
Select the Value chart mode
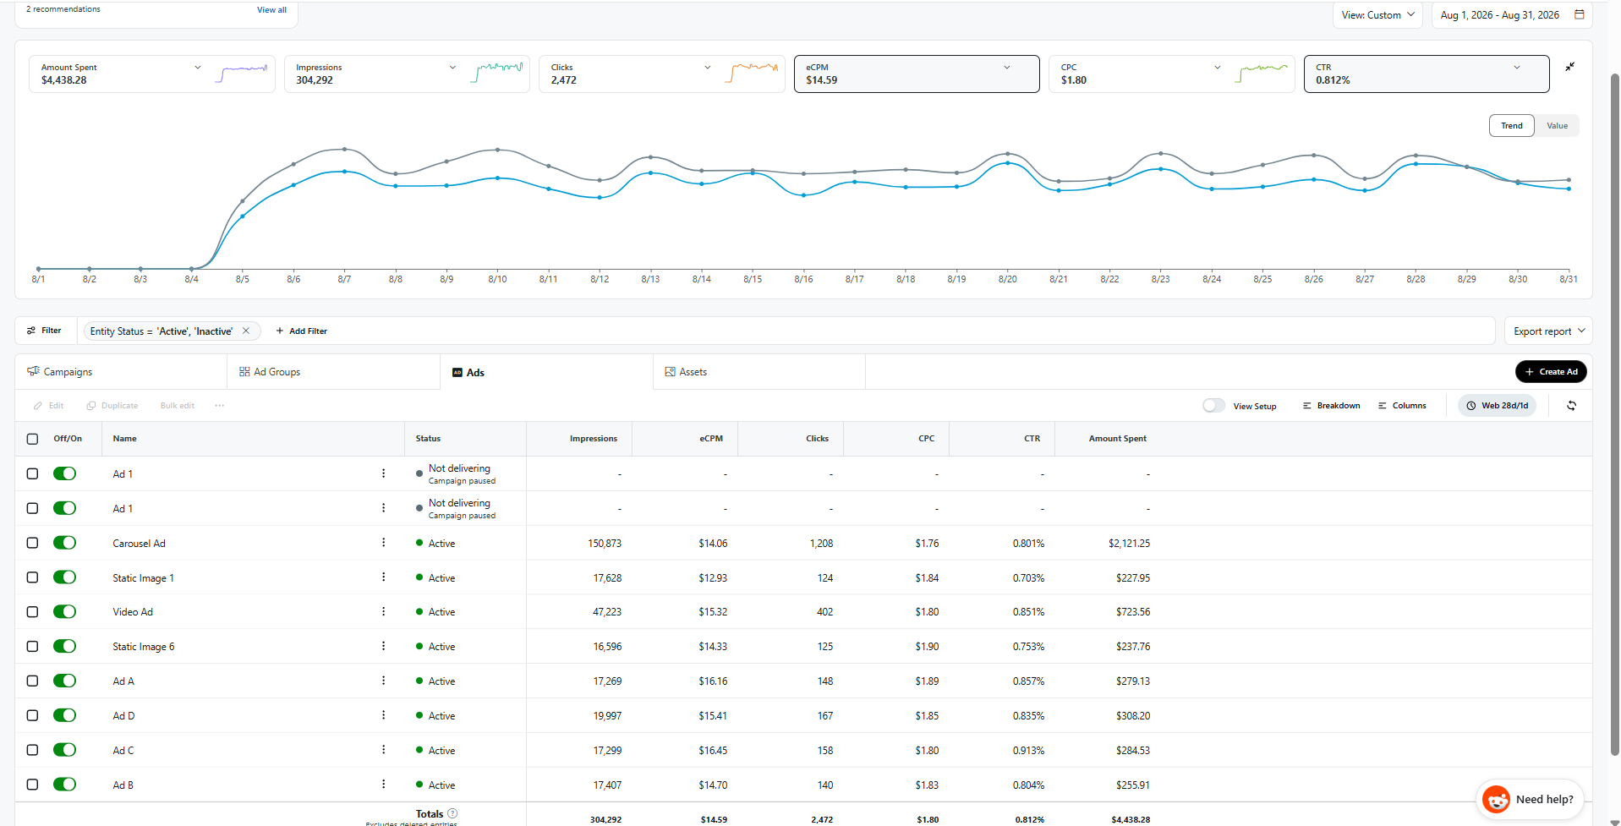[1557, 126]
